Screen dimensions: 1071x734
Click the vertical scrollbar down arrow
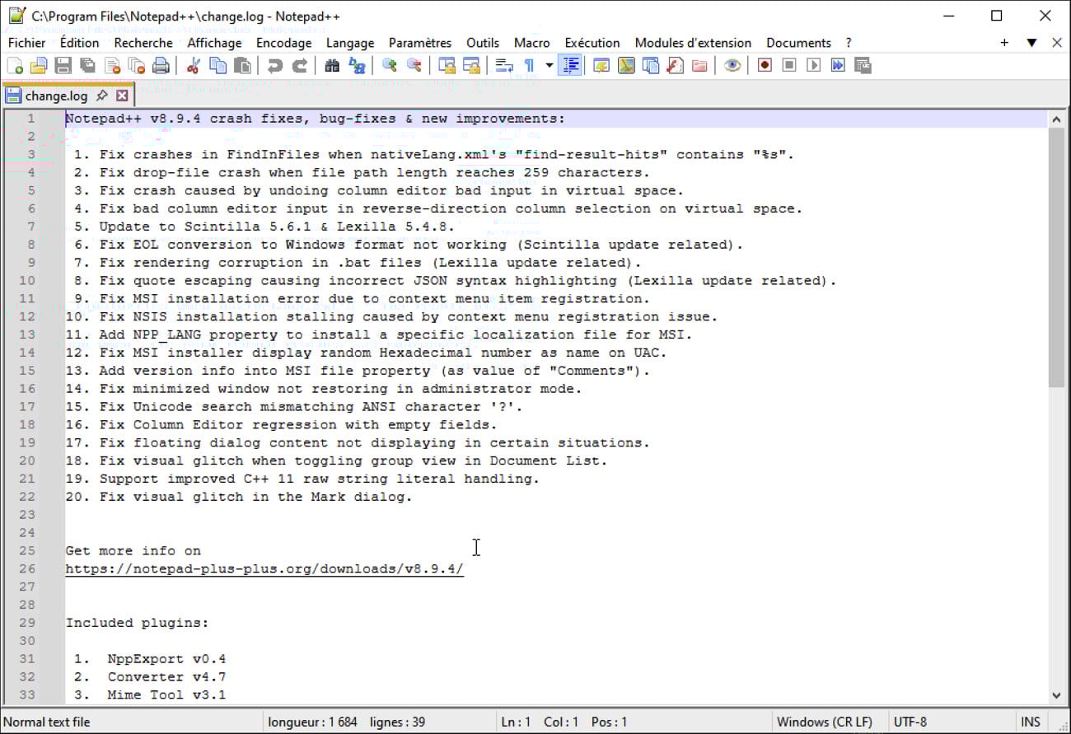pyautogui.click(x=1056, y=695)
